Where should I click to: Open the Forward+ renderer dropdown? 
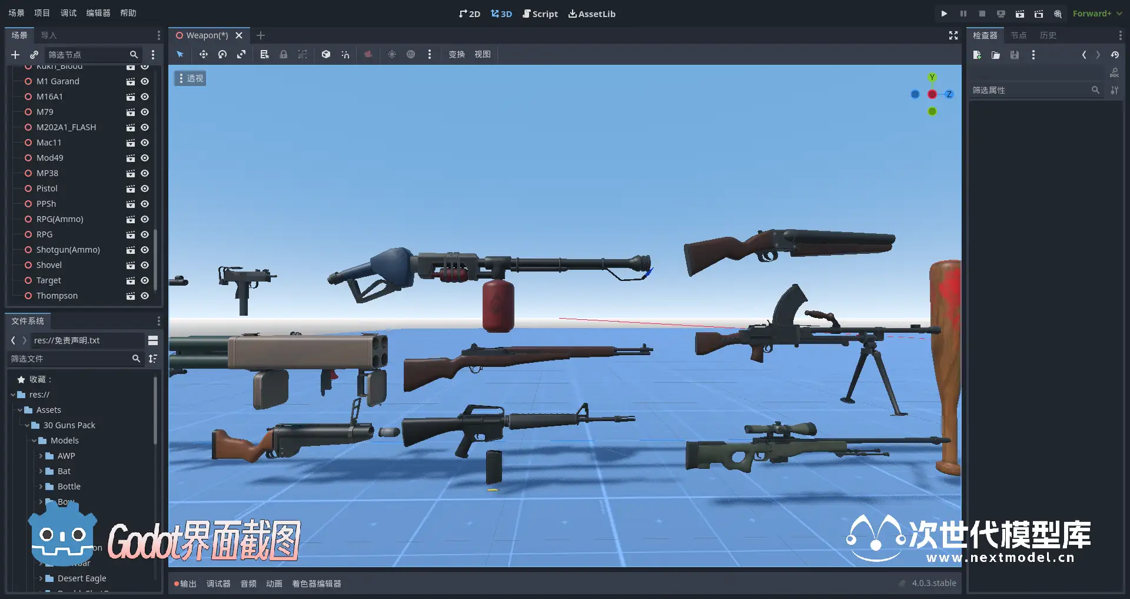point(1097,14)
